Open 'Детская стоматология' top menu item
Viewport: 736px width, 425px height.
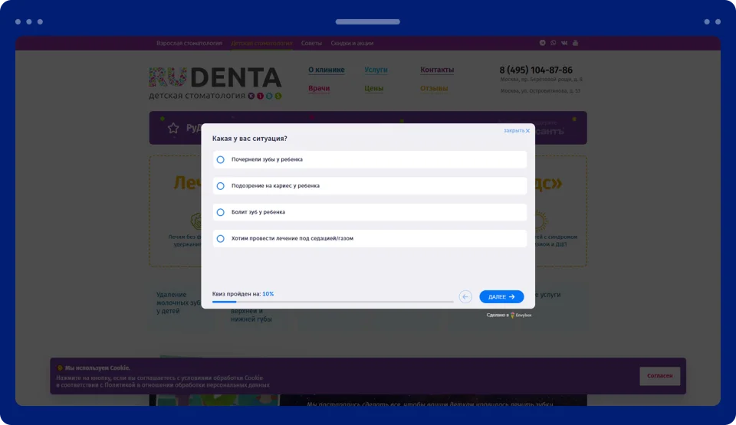(261, 43)
